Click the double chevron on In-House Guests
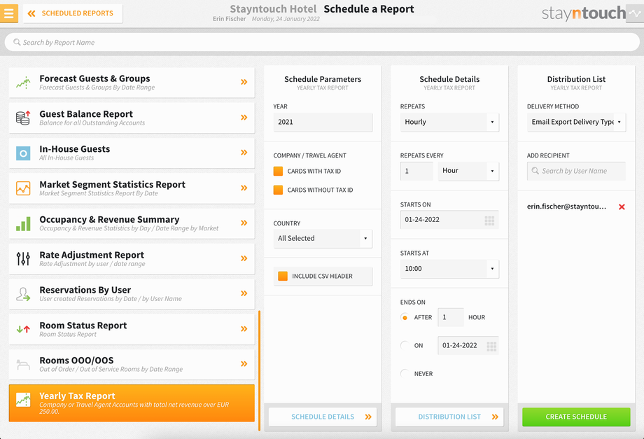The width and height of the screenshot is (644, 439). point(244,153)
